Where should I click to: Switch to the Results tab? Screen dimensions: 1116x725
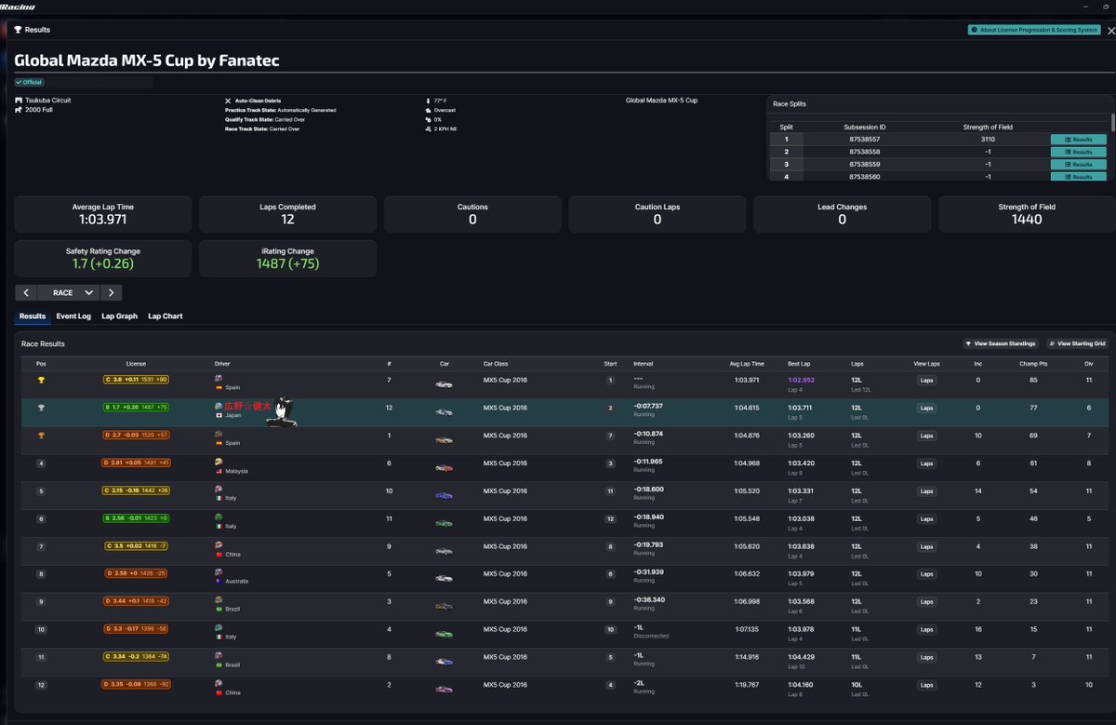pos(33,316)
